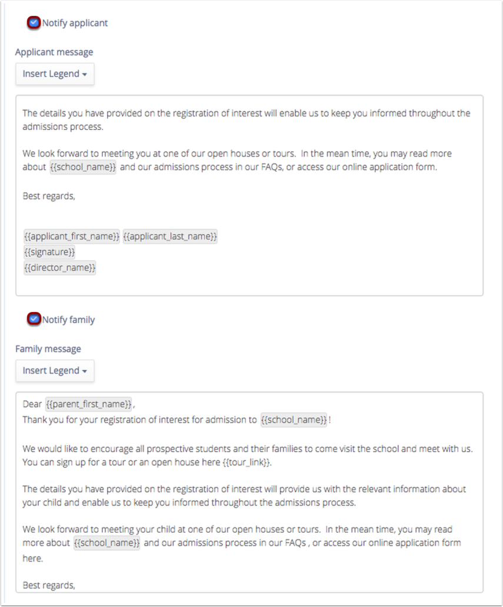
Task: Click 'Dear' at start of family message
Action: pyautogui.click(x=32, y=404)
